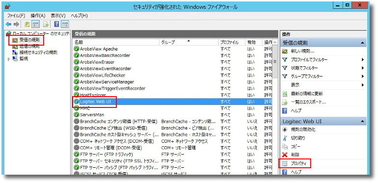Click the rules list vertical scrollbar thumb
The image size is (378, 183).
[x=275, y=61]
